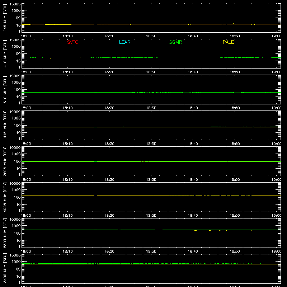Select the 610 MHz [SFU] axis label
The height and width of the screenshot is (287, 287).
click(x=5, y=89)
